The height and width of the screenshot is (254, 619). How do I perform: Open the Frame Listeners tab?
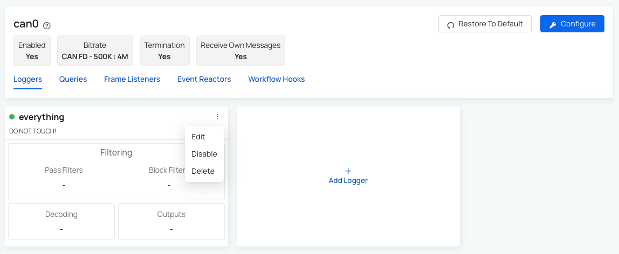(132, 79)
